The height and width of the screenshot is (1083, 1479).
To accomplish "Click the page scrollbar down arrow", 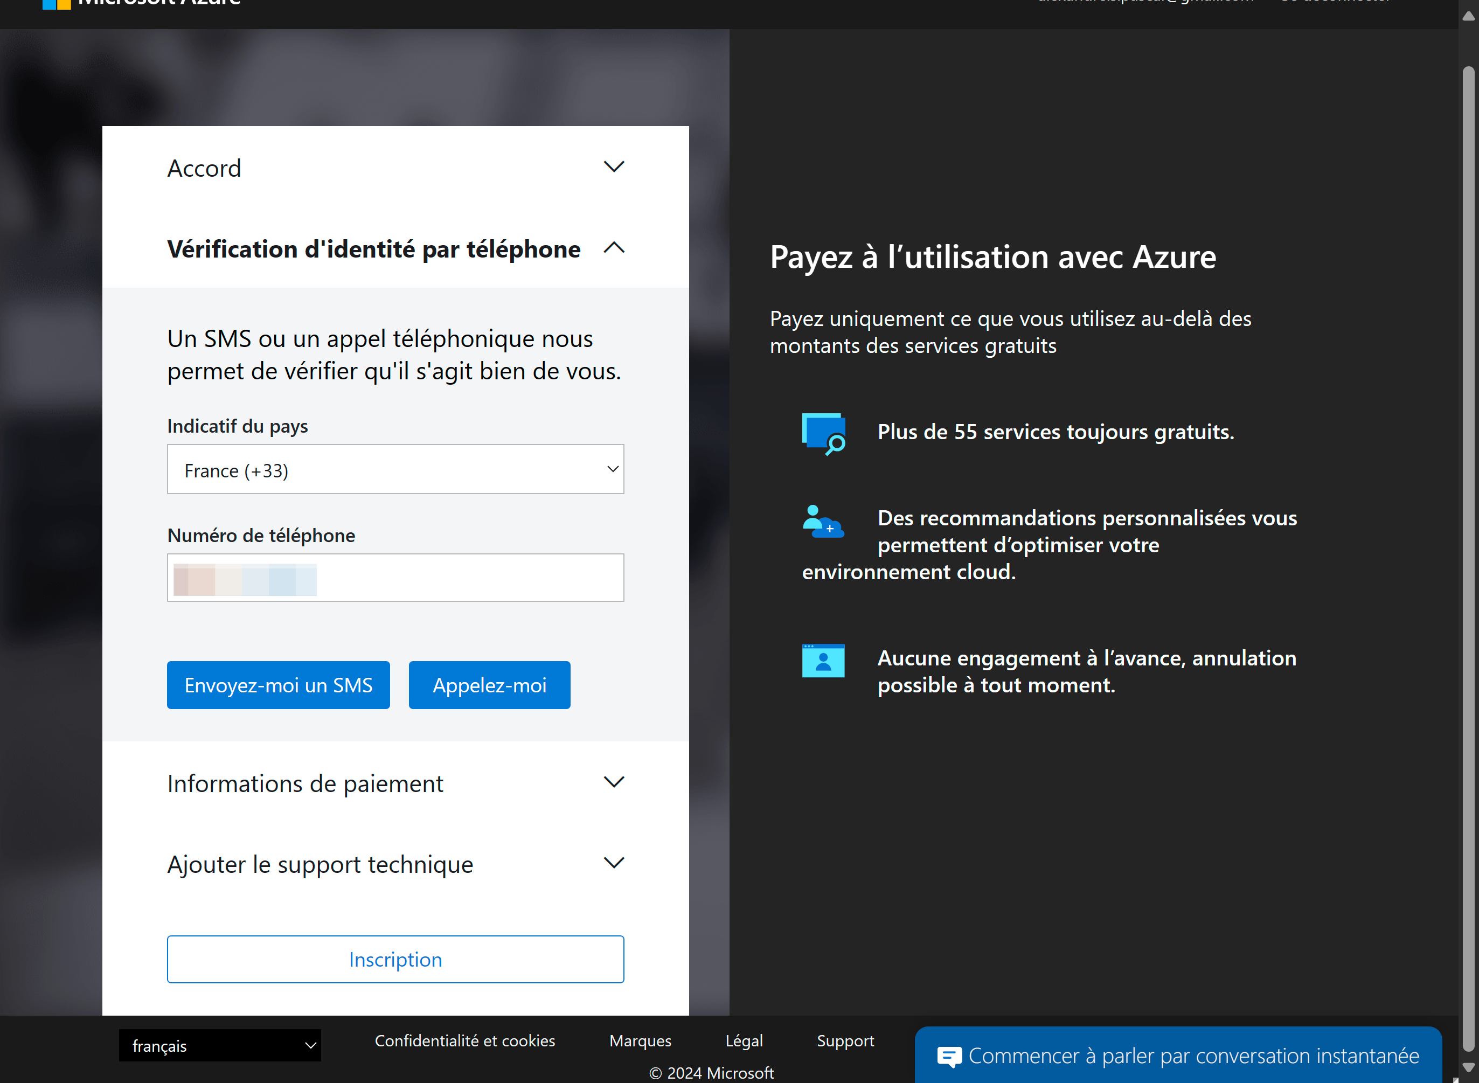I will coord(1469,1068).
